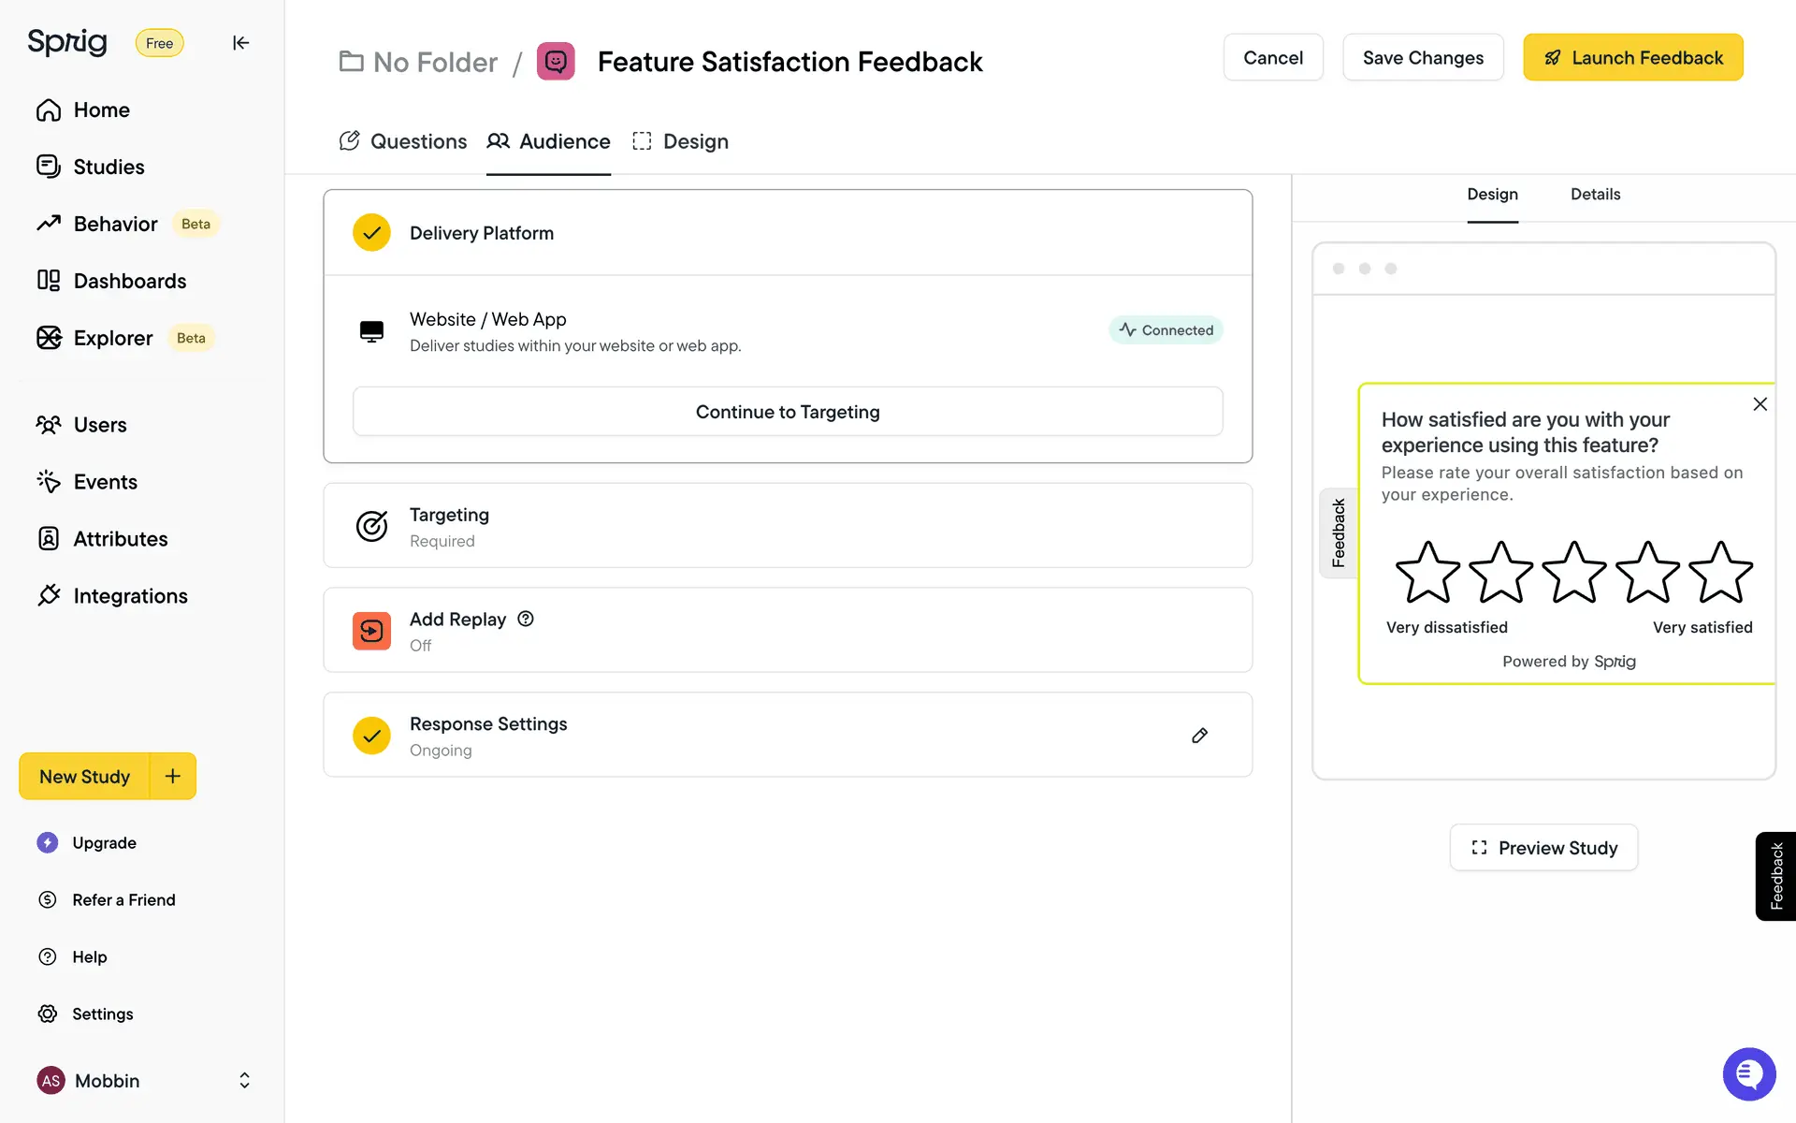Click the plus icon beside New Study
Image resolution: width=1796 pixels, height=1123 pixels.
(x=173, y=776)
